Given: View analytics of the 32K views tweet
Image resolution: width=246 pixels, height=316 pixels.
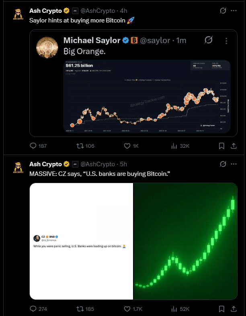Looking at the screenshot, I should click(174, 146).
